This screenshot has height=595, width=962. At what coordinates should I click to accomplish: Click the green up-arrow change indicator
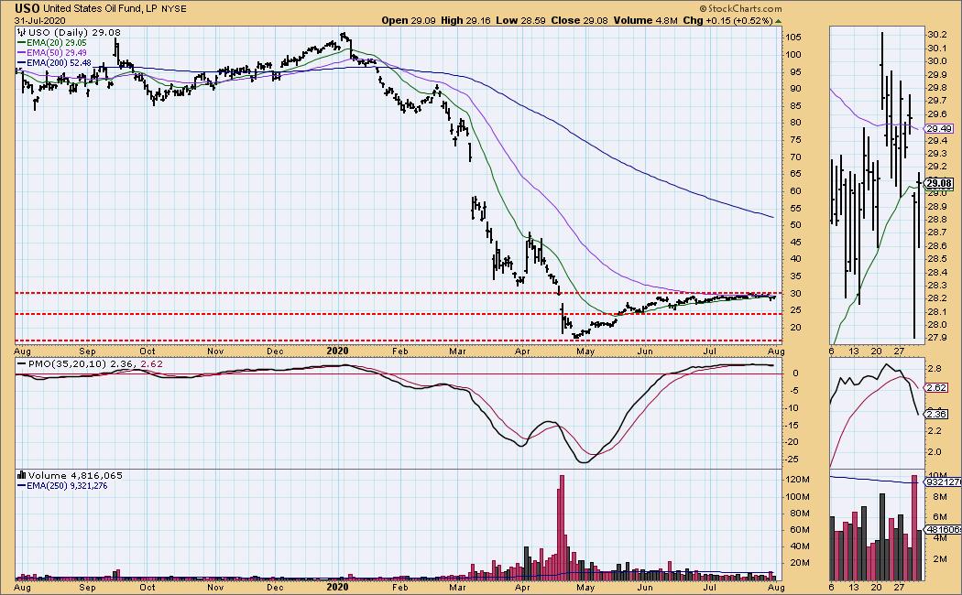pos(779,21)
